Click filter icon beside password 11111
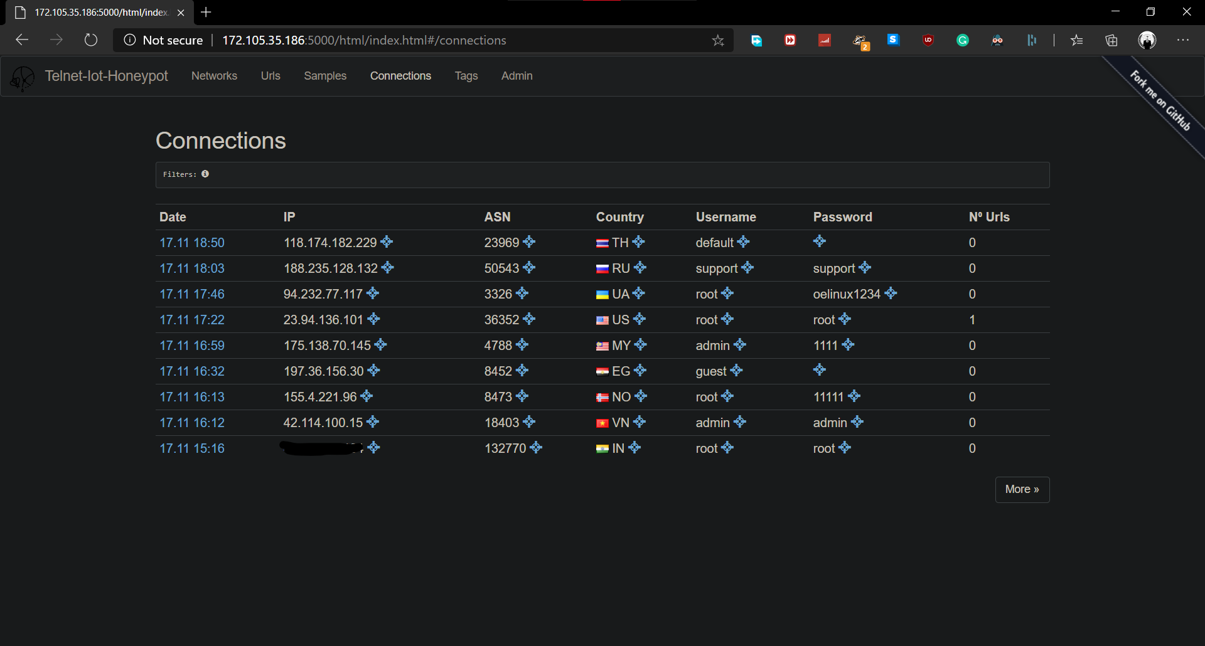Viewport: 1205px width, 646px height. pos(854,396)
